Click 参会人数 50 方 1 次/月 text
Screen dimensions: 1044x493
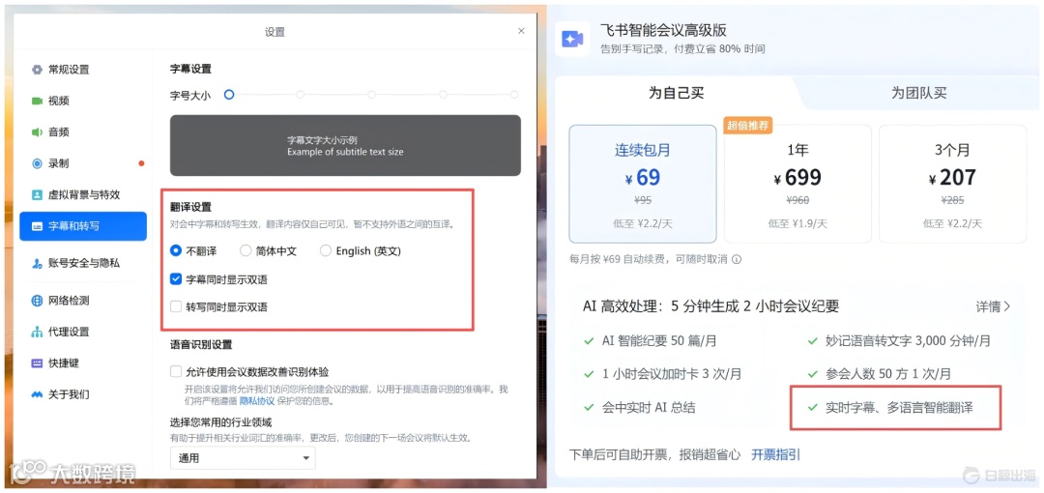click(x=888, y=374)
